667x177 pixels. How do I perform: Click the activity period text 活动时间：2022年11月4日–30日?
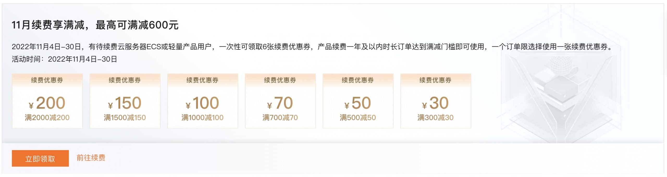(x=65, y=59)
